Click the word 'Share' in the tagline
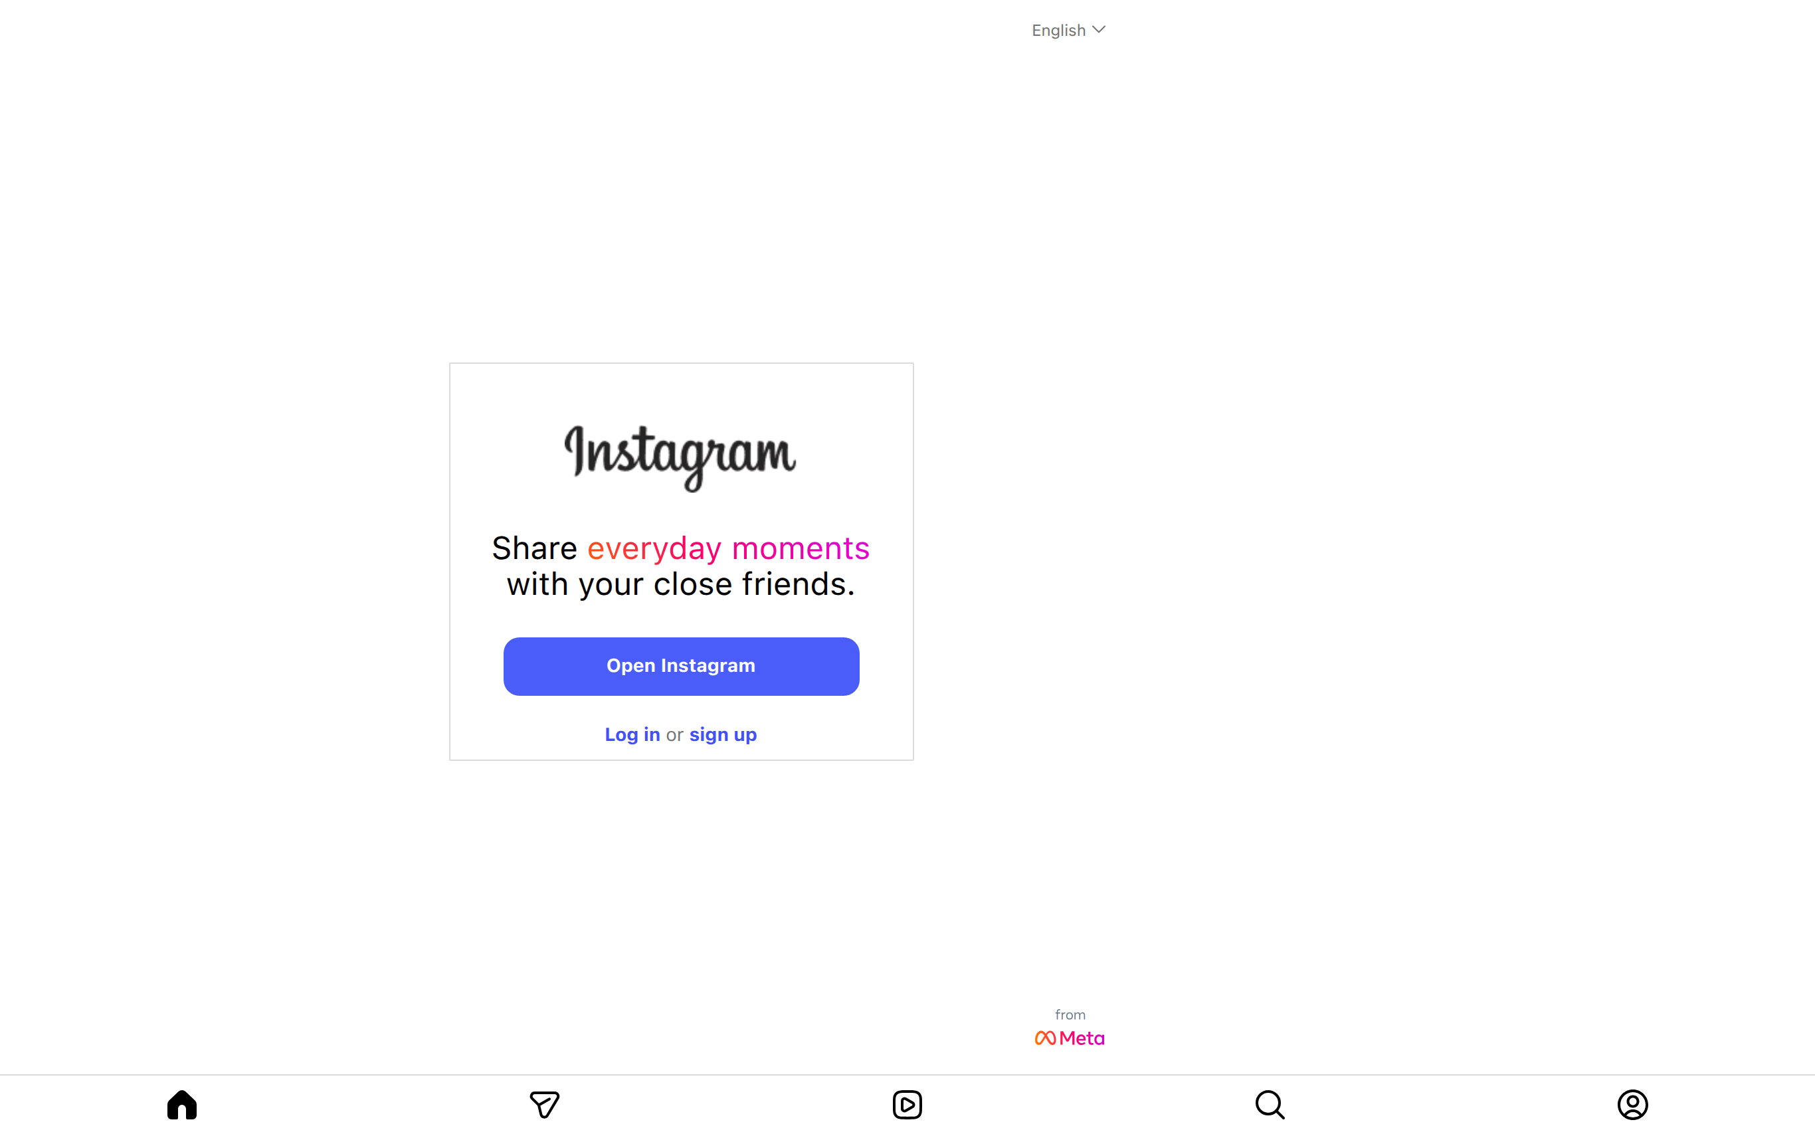 tap(534, 548)
